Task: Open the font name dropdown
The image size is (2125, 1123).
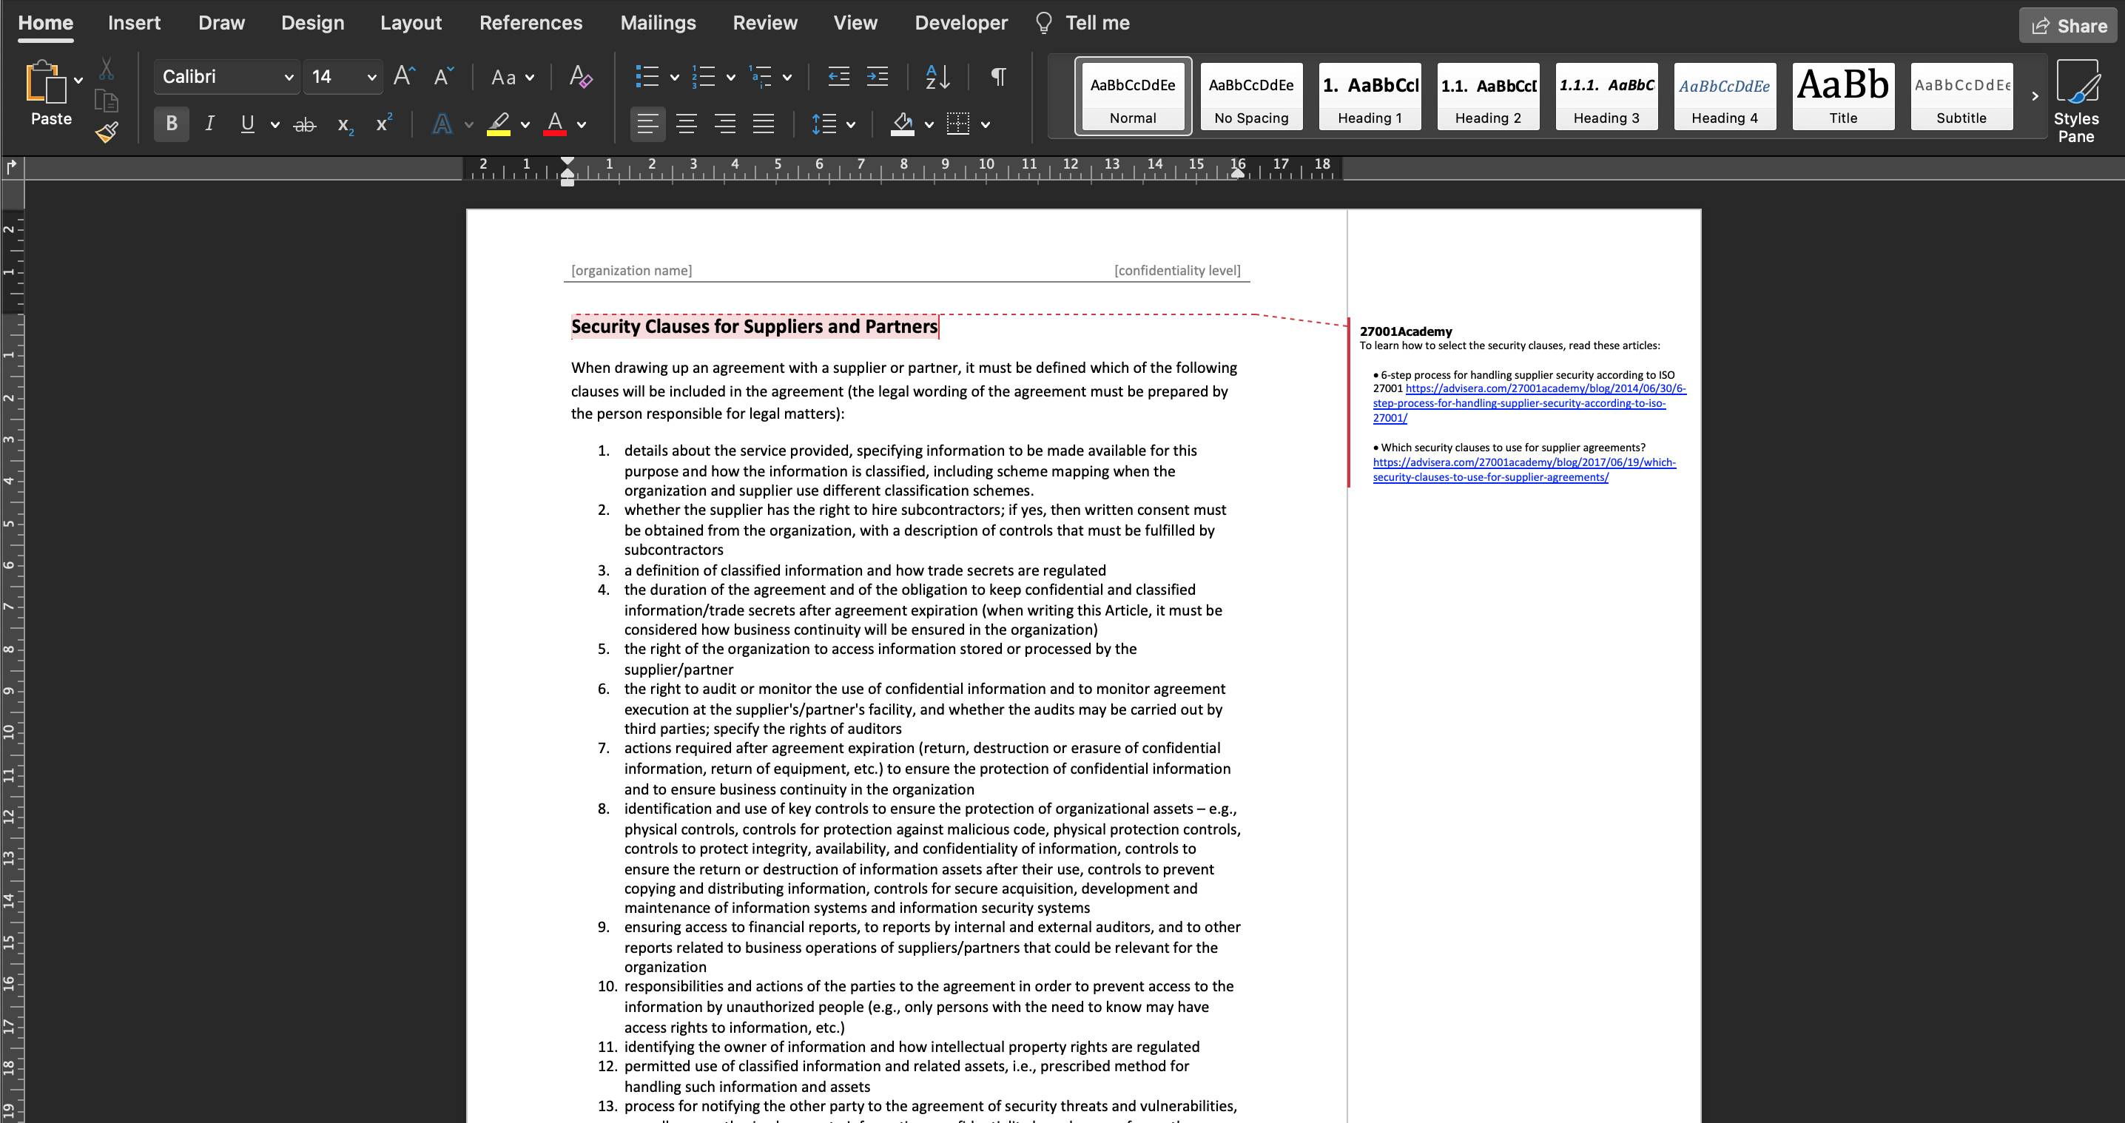Action: click(x=289, y=77)
